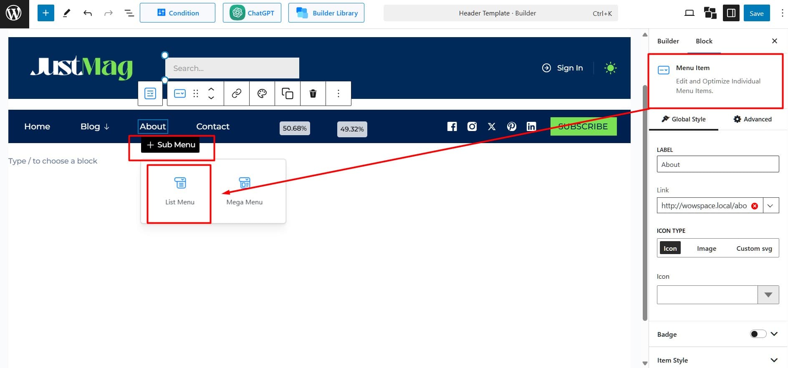The image size is (788, 368).
Task: Expand the Badge section chevron
Action: coord(774,334)
